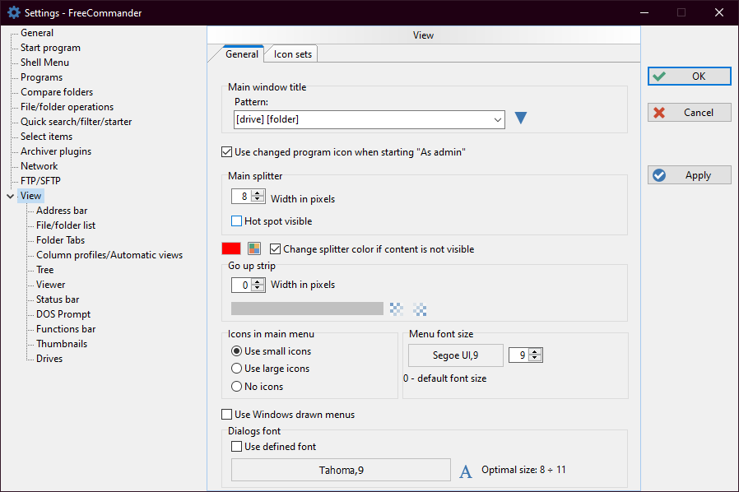The width and height of the screenshot is (739, 492).
Task: Collapse the View tree node
Action: click(10, 196)
